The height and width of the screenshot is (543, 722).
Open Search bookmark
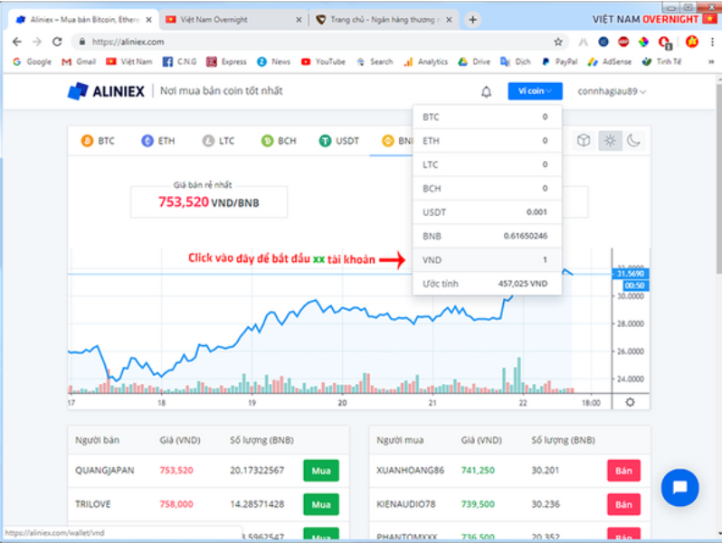click(x=375, y=61)
